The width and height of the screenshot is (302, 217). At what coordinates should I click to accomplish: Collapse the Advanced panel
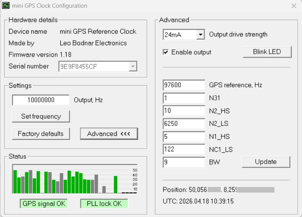[109, 134]
